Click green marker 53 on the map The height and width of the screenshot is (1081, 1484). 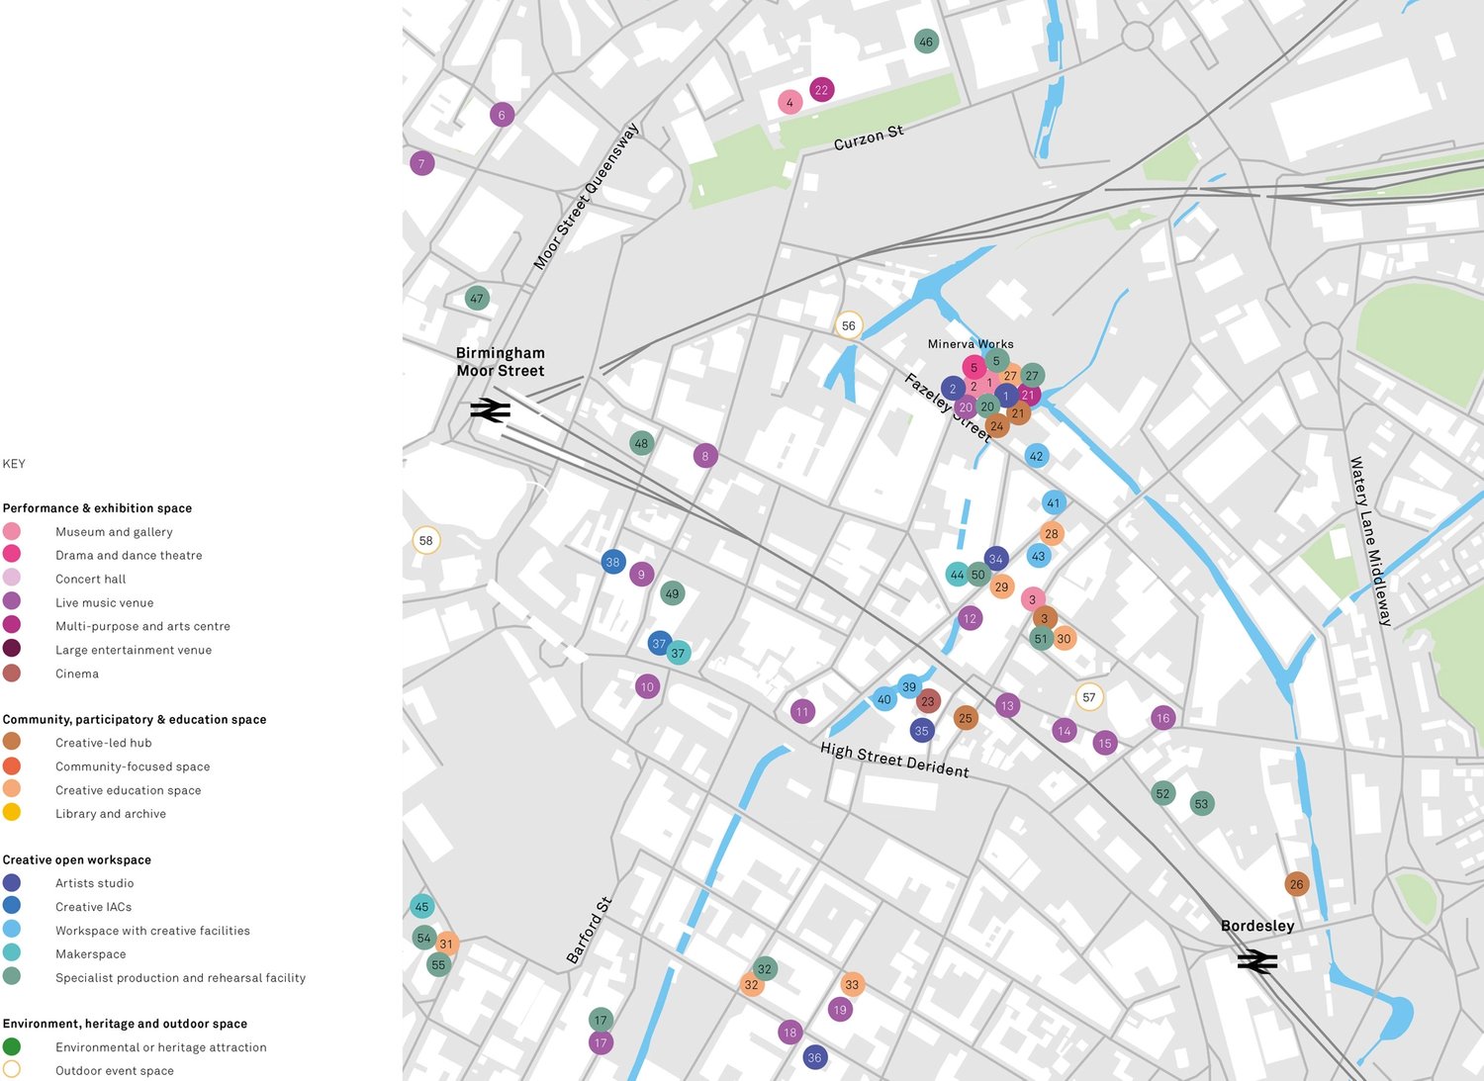click(x=1201, y=803)
